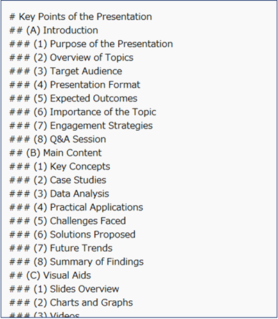This screenshot has height=319, width=278.
Task: Select the '(B) Main Content' heading
Action: pyautogui.click(x=56, y=153)
